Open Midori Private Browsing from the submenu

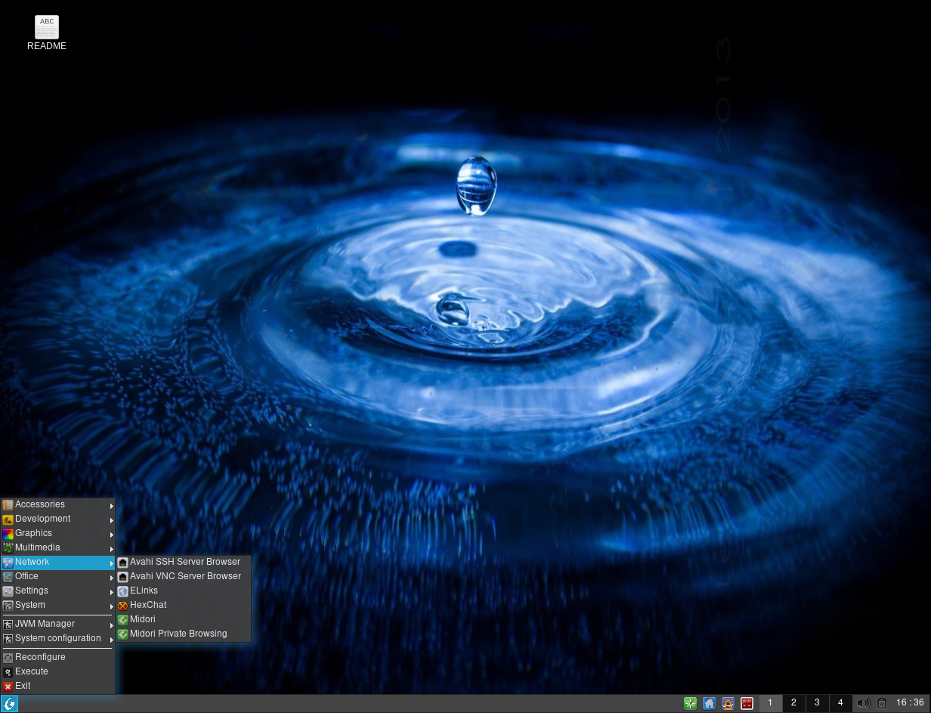pos(184,634)
